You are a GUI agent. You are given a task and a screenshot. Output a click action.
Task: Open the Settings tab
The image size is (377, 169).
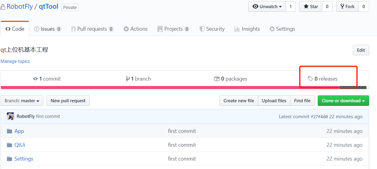point(282,29)
